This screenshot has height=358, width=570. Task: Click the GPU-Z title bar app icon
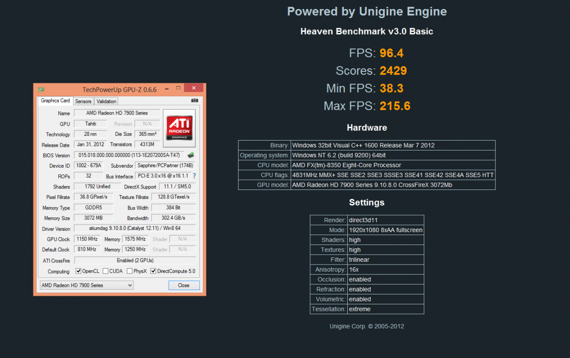pos(41,89)
